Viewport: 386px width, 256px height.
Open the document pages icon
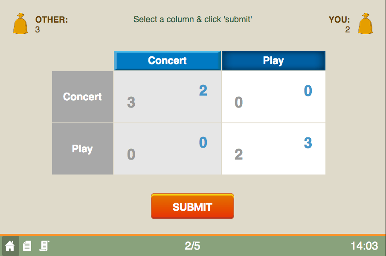click(27, 246)
